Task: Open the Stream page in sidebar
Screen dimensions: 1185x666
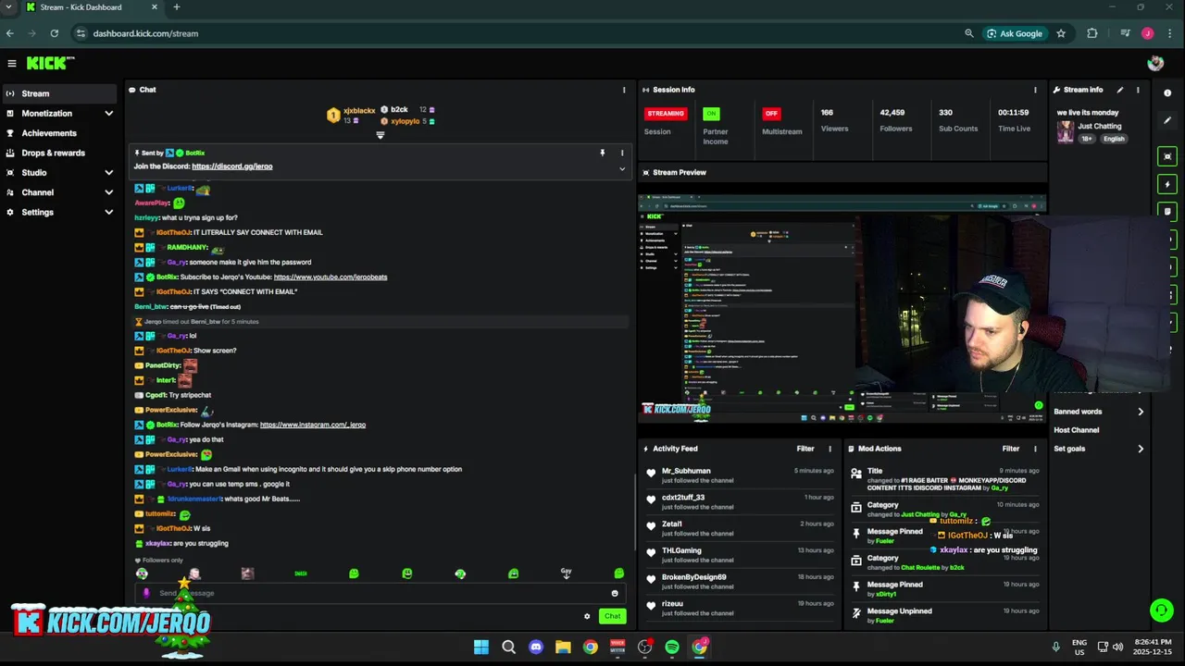Action: tap(60, 93)
